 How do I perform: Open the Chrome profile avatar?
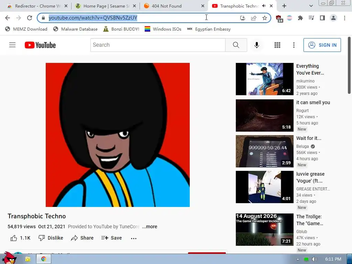coord(333,18)
